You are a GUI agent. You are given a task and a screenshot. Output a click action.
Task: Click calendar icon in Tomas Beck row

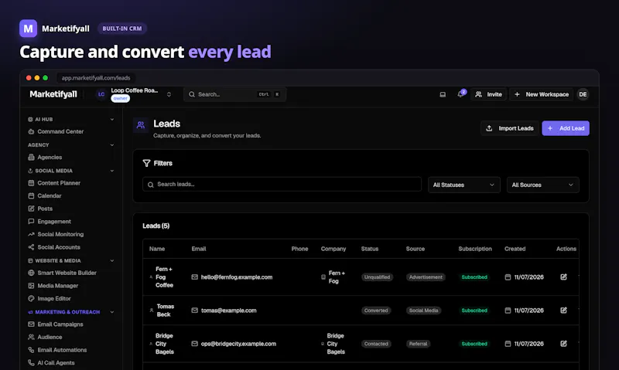click(x=508, y=310)
